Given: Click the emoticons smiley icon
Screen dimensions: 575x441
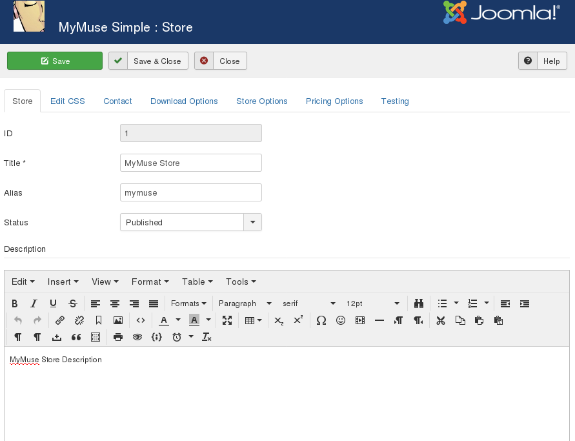Looking at the screenshot, I should pos(341,320).
